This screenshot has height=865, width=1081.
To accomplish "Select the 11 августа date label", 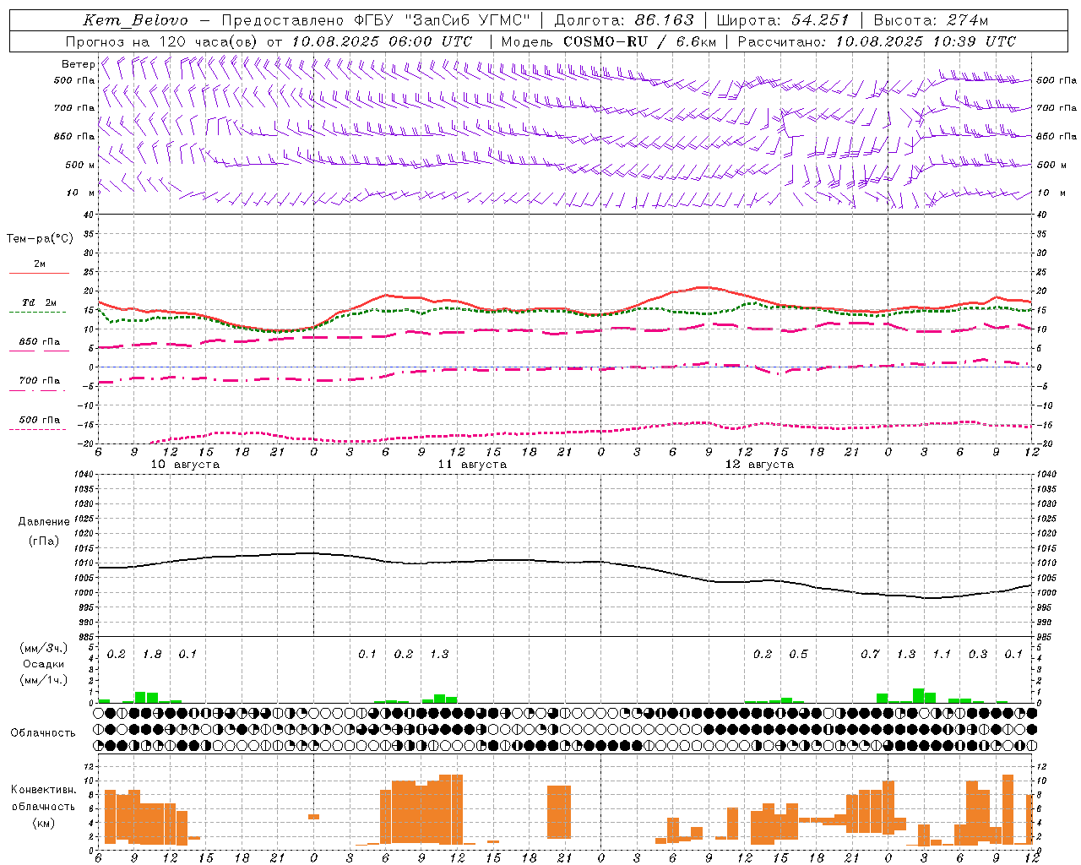I will point(472,465).
